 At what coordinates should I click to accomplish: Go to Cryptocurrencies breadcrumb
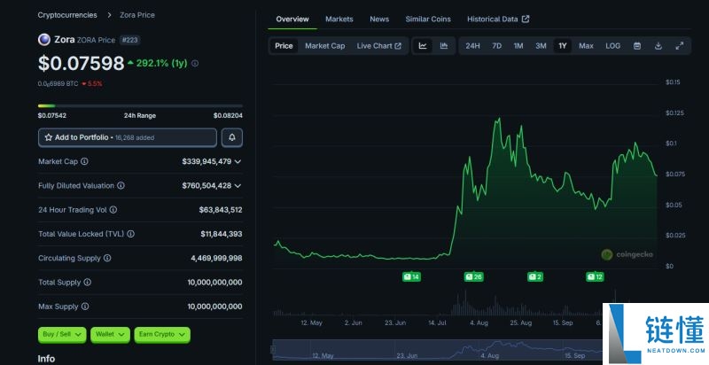tap(67, 15)
